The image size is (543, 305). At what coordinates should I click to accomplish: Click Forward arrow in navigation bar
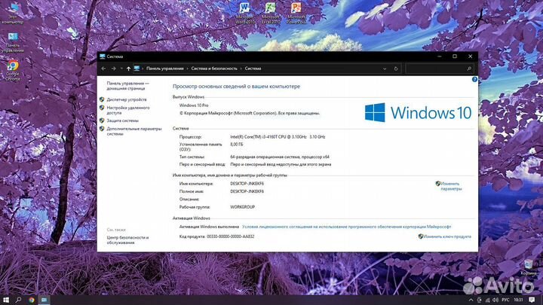114,69
